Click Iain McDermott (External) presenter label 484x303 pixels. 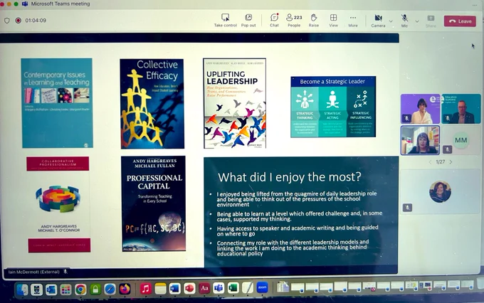click(34, 272)
